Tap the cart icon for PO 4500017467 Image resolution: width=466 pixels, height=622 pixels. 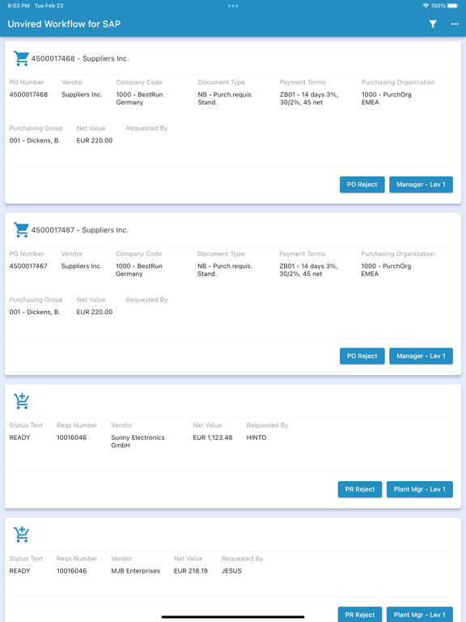point(21,230)
